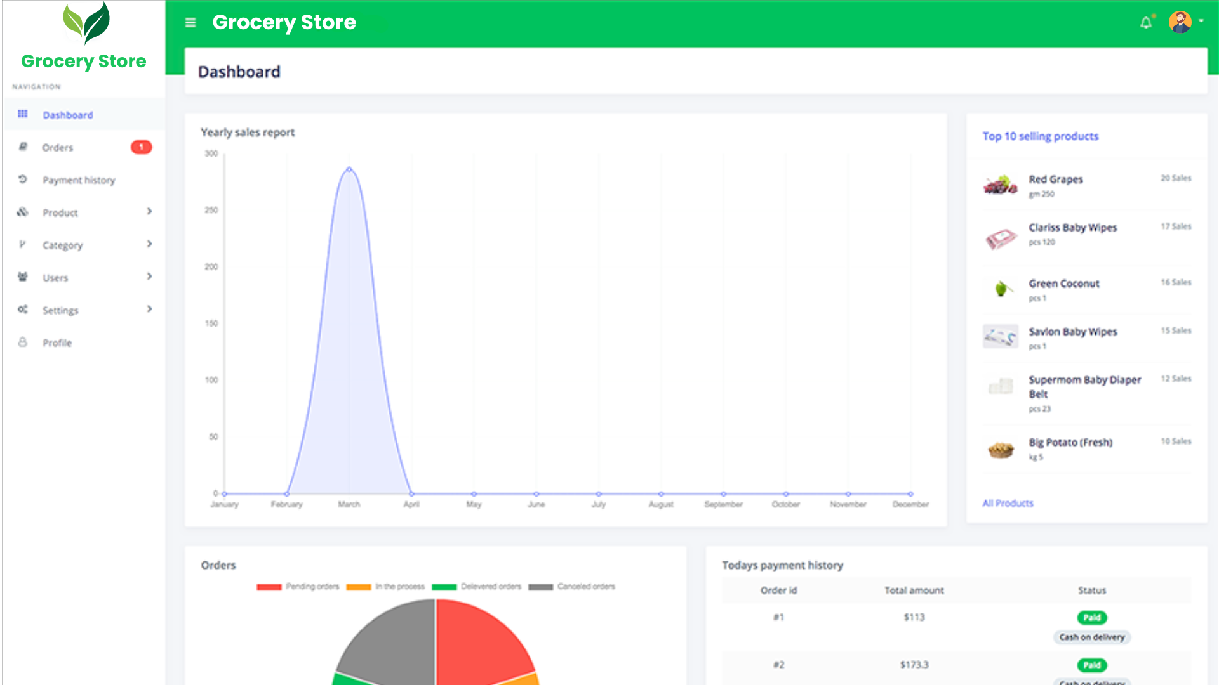Image resolution: width=1219 pixels, height=685 pixels.
Task: Click the Clariss Baby Wipes thumbnail
Action: [x=1001, y=238]
